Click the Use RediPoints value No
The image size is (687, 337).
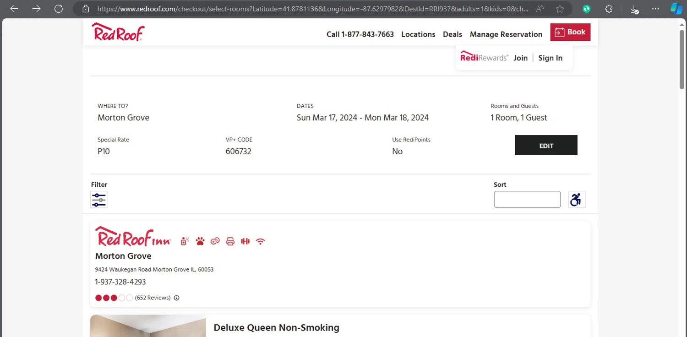click(x=398, y=152)
